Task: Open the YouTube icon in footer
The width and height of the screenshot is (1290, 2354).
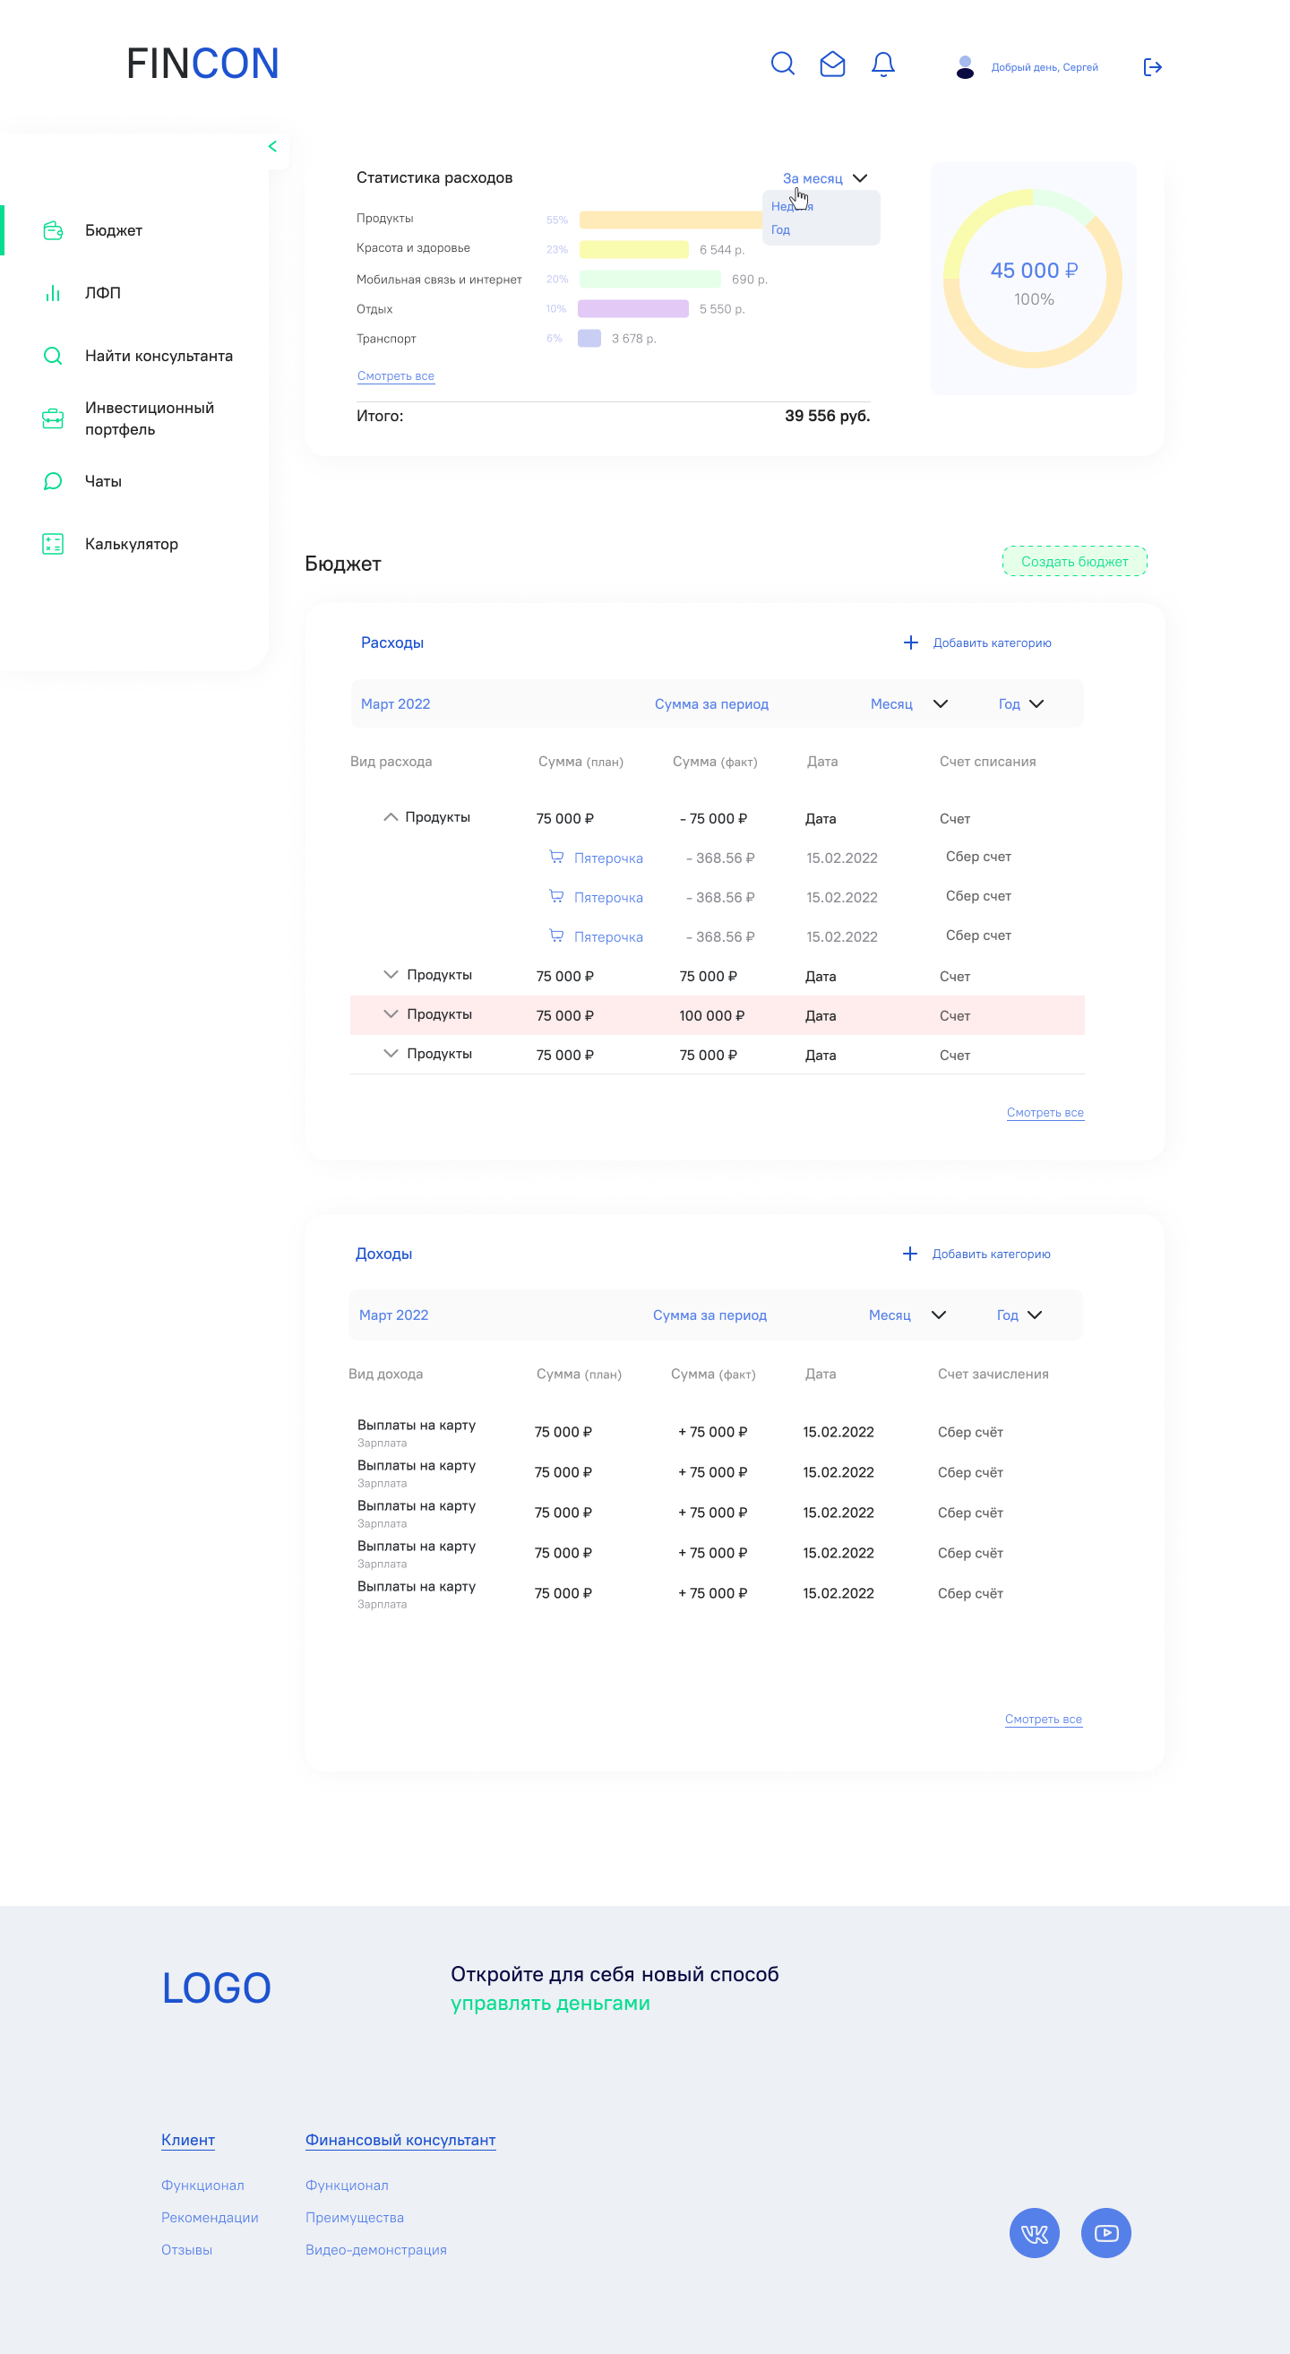Action: tap(1105, 2232)
